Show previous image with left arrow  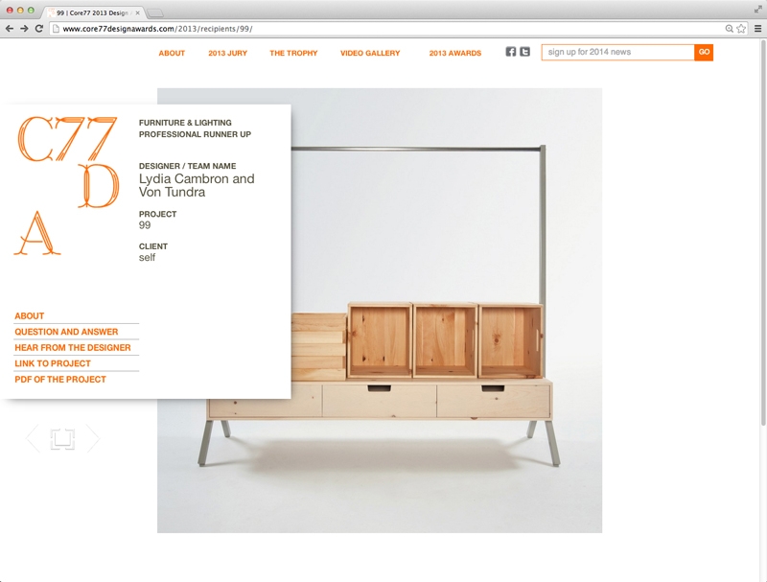33,439
